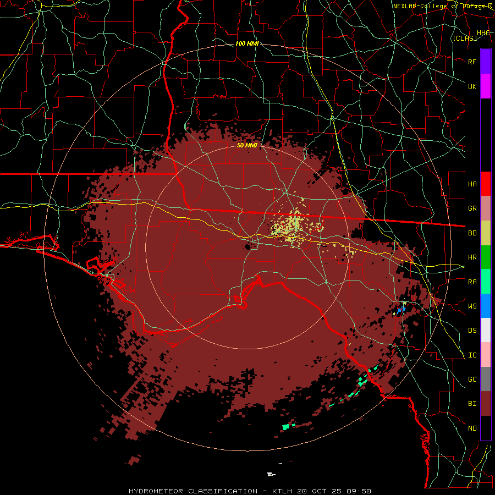Click the UK legend label

tap(472, 86)
